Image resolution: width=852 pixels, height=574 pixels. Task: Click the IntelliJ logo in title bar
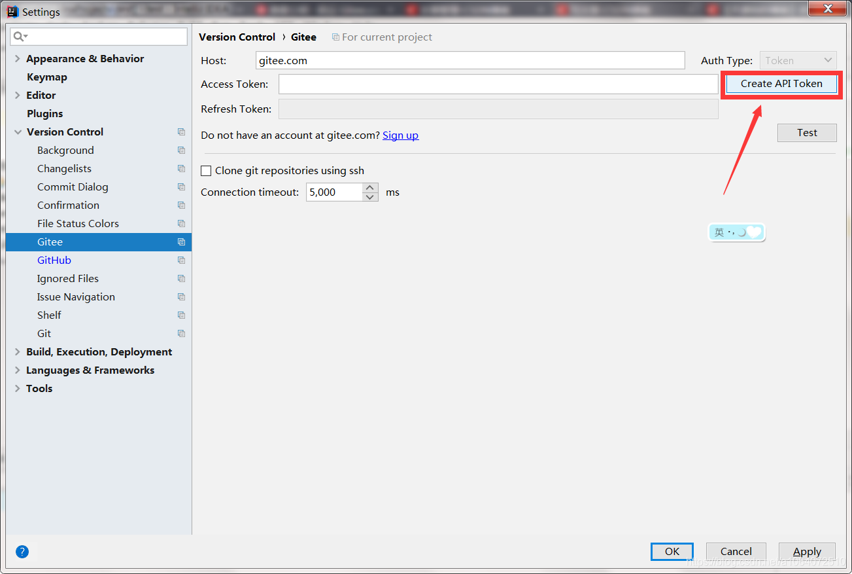click(12, 12)
